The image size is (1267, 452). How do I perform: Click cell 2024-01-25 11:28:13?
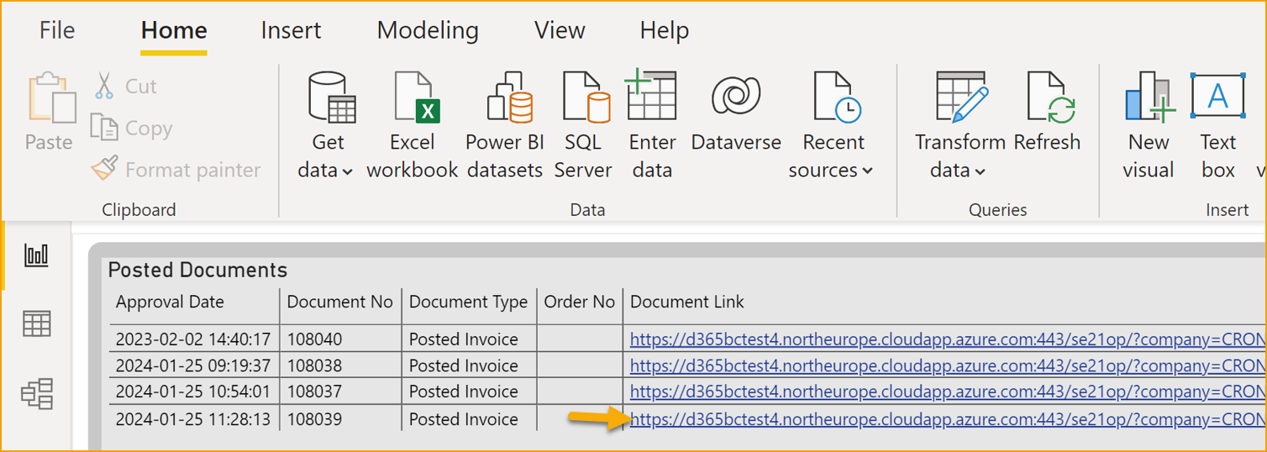coord(193,418)
